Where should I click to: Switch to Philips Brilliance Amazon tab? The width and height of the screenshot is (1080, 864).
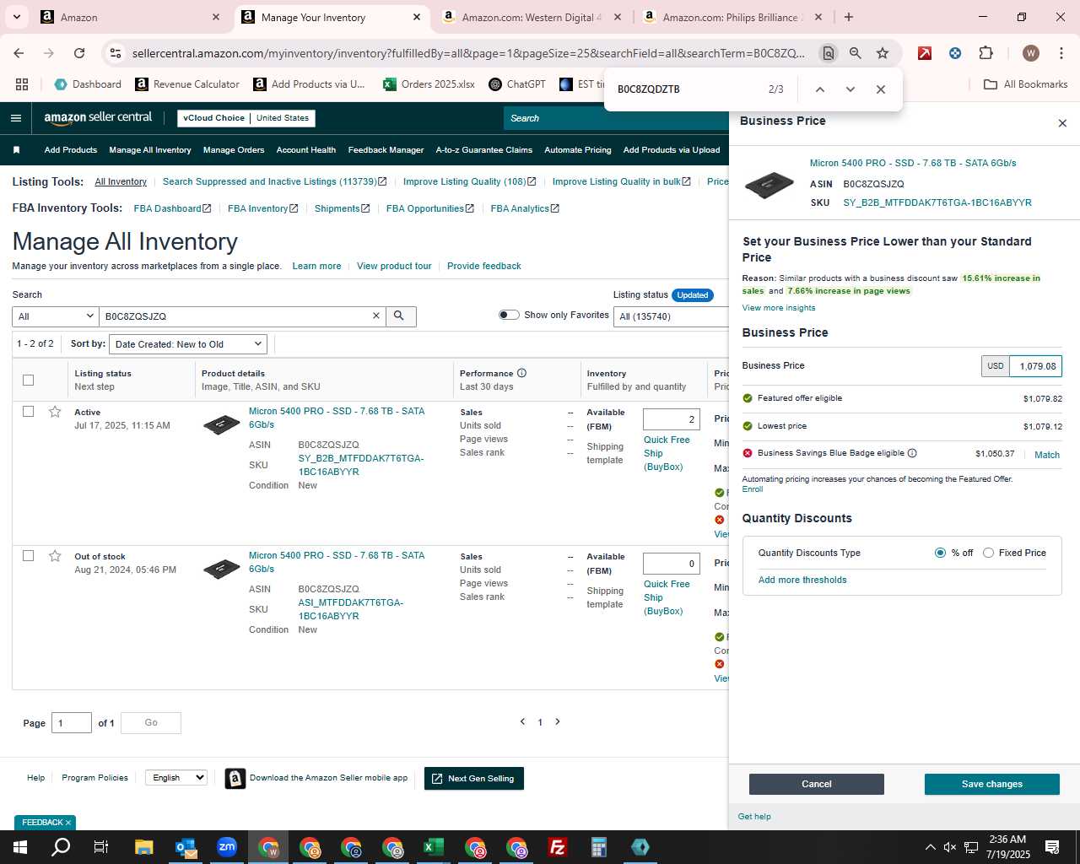click(731, 17)
